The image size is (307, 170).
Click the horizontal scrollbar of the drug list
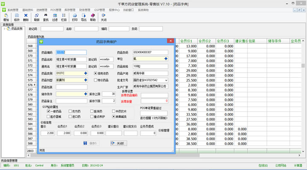point(115,155)
